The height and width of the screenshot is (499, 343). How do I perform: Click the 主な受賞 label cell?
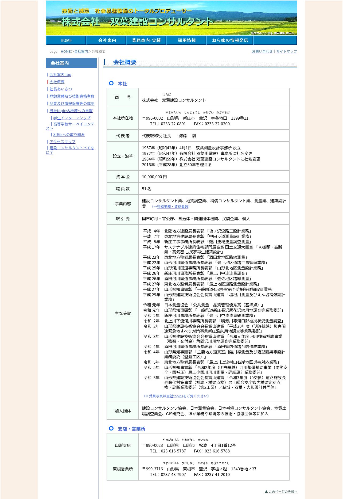point(123,314)
